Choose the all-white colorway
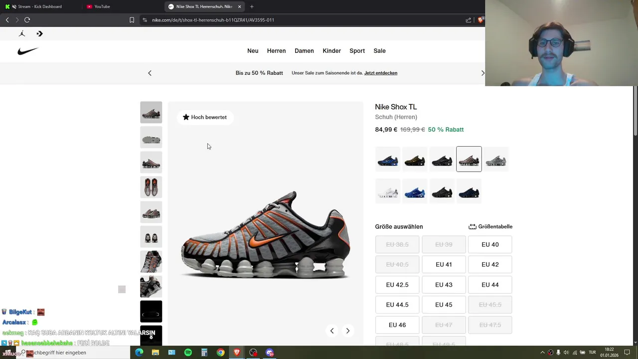The image size is (638, 359). click(388, 191)
